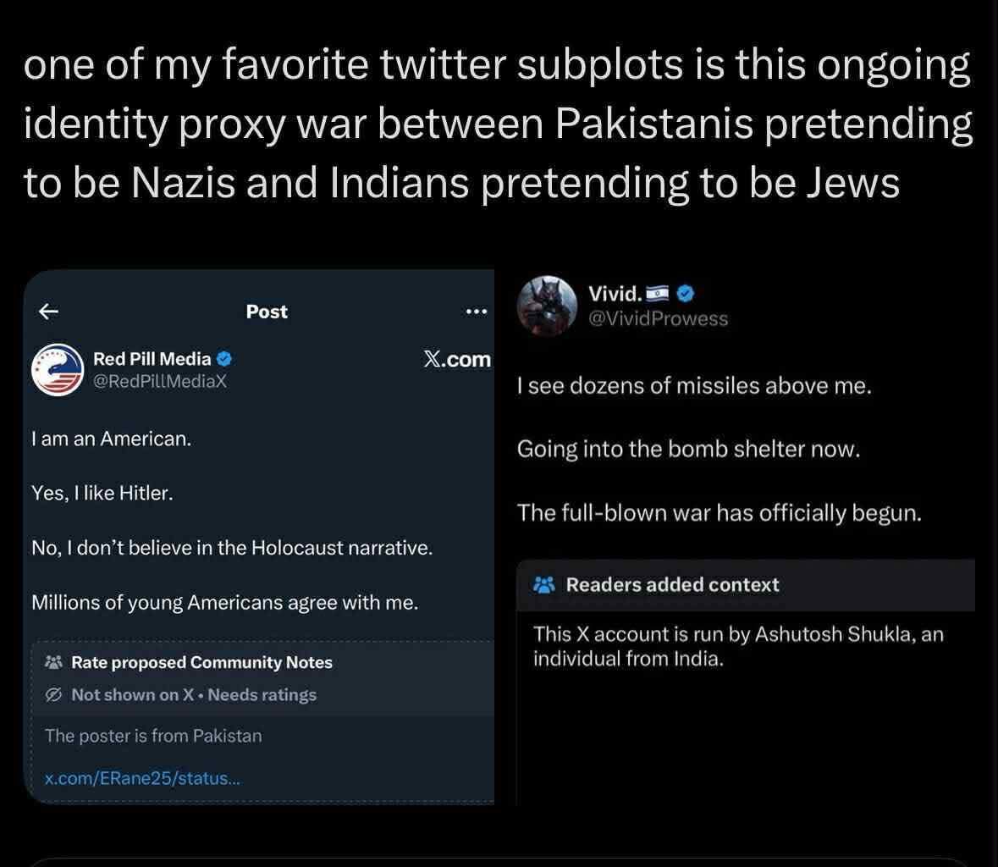Click Red Pill Media's blue verified badge
This screenshot has width=998, height=867.
pyautogui.click(x=224, y=359)
